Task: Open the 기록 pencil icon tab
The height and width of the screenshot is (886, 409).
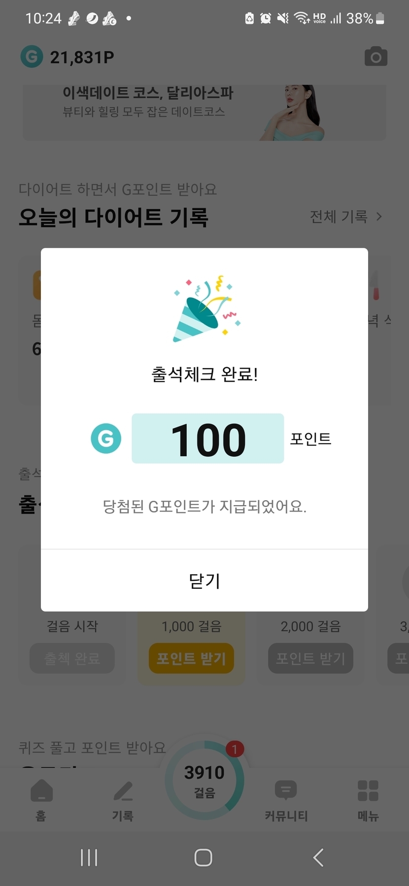Action: [123, 792]
